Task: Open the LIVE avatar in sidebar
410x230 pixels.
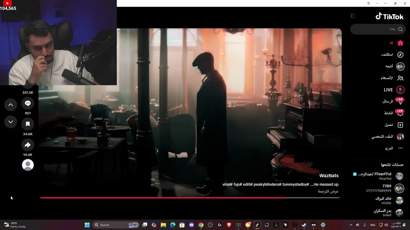Action: coord(400,90)
